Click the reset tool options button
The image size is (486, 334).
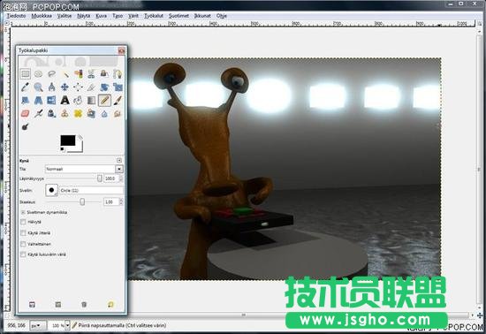[110, 305]
